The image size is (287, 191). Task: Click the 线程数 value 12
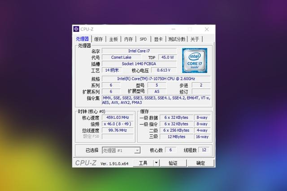204,150
